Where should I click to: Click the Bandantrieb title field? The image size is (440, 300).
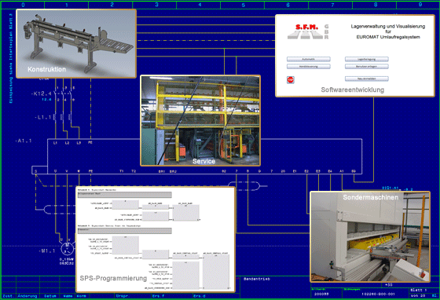pyautogui.click(x=257, y=279)
